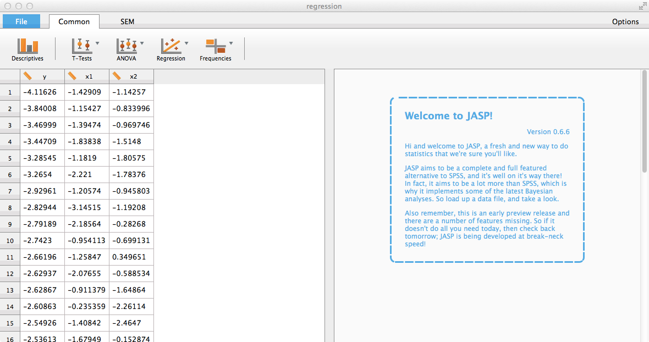Click the ruler scale icon of column x1

pyautogui.click(x=73, y=76)
